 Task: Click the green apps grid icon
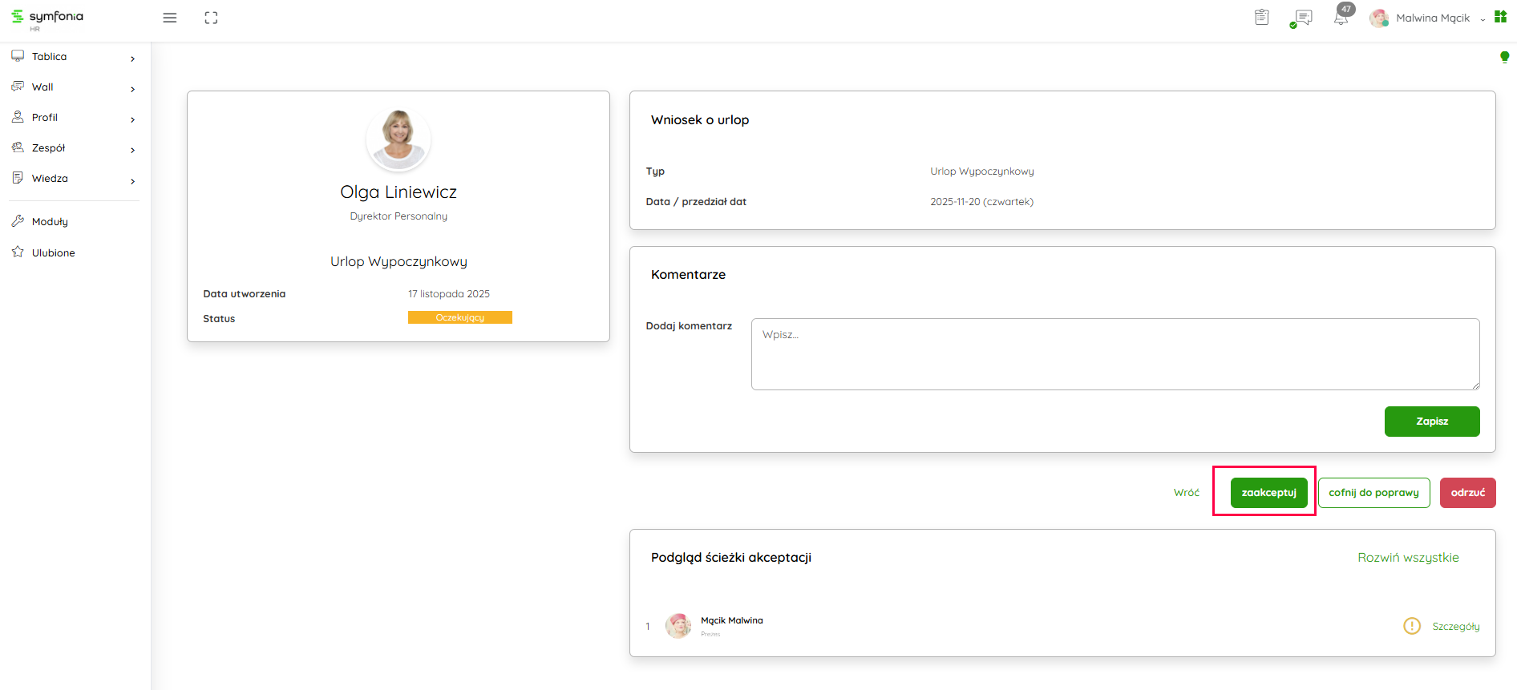pyautogui.click(x=1500, y=17)
